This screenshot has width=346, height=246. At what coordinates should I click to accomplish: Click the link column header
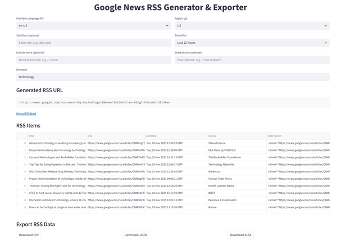(x=115, y=136)
